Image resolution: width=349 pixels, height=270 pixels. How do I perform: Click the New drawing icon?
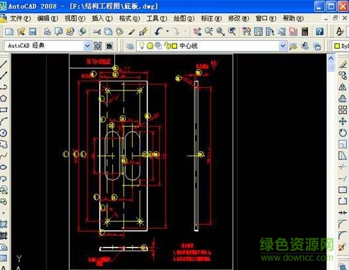click(x=9, y=32)
